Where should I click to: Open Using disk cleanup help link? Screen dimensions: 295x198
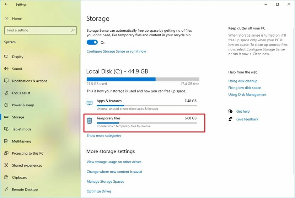[x=243, y=81]
